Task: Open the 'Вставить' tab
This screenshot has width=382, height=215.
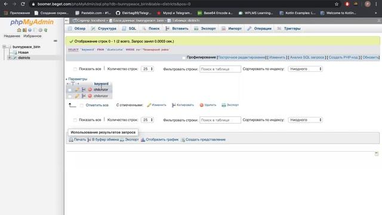Action: [x=177, y=29]
